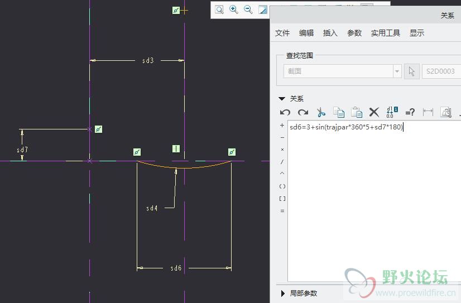This screenshot has width=461, height=303.
Task: Click the Delete X icon
Action: (374, 112)
